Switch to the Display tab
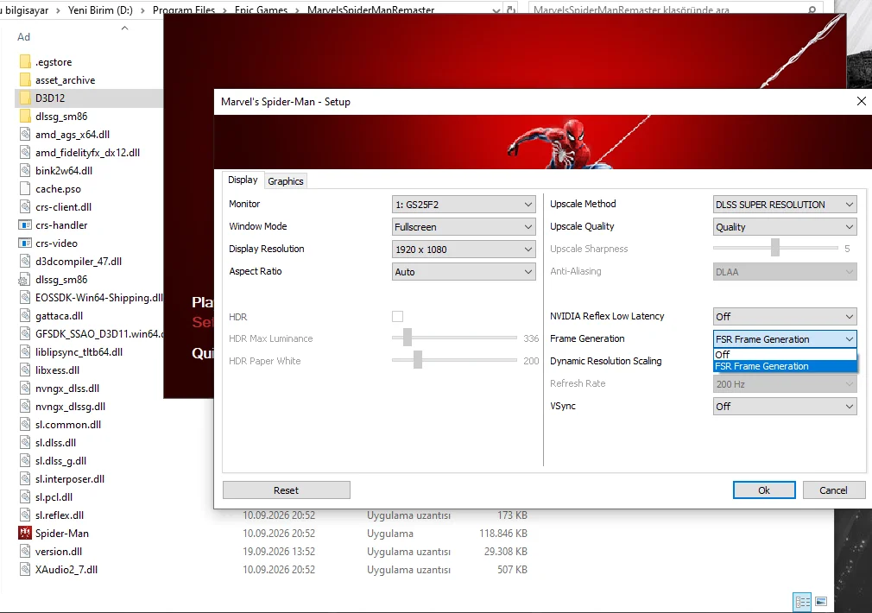The image size is (872, 613). (x=243, y=180)
